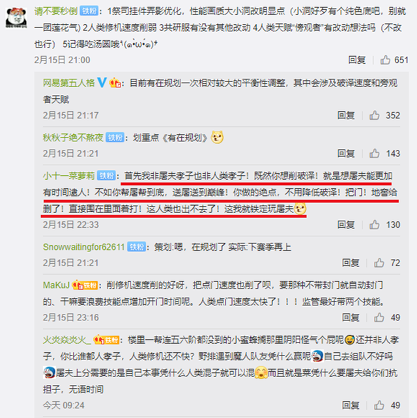This screenshot has height=418, width=417.
Task: Like 火炎焱炎火_'s comment from today
Action: (379, 405)
